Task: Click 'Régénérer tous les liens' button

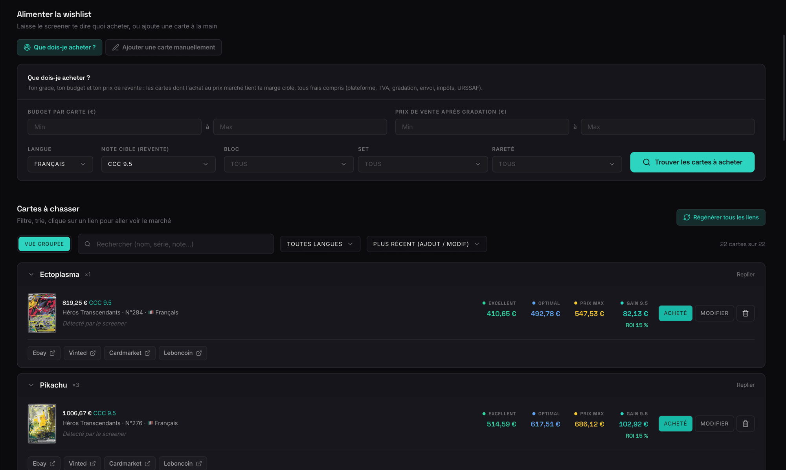Action: [721, 217]
